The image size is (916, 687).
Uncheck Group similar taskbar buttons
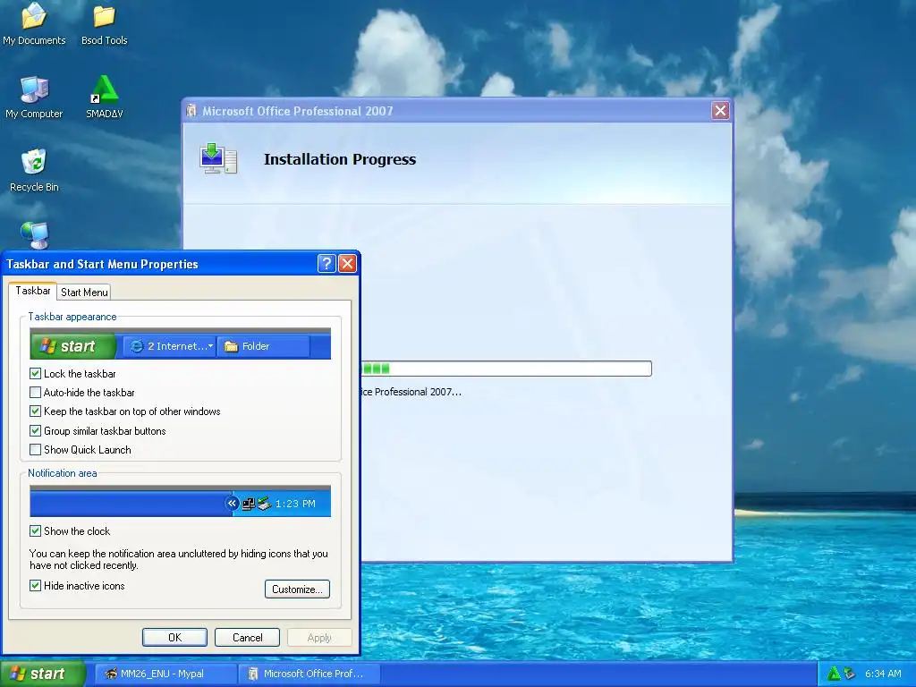click(x=35, y=430)
